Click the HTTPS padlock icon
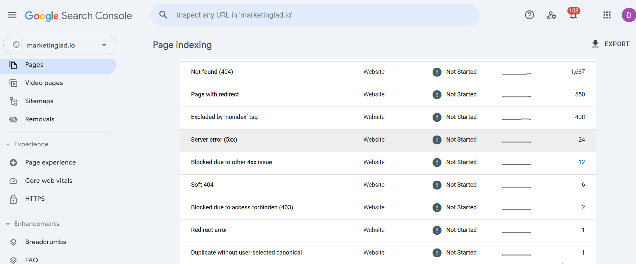Viewport: 636px width, 264px height. click(x=13, y=199)
